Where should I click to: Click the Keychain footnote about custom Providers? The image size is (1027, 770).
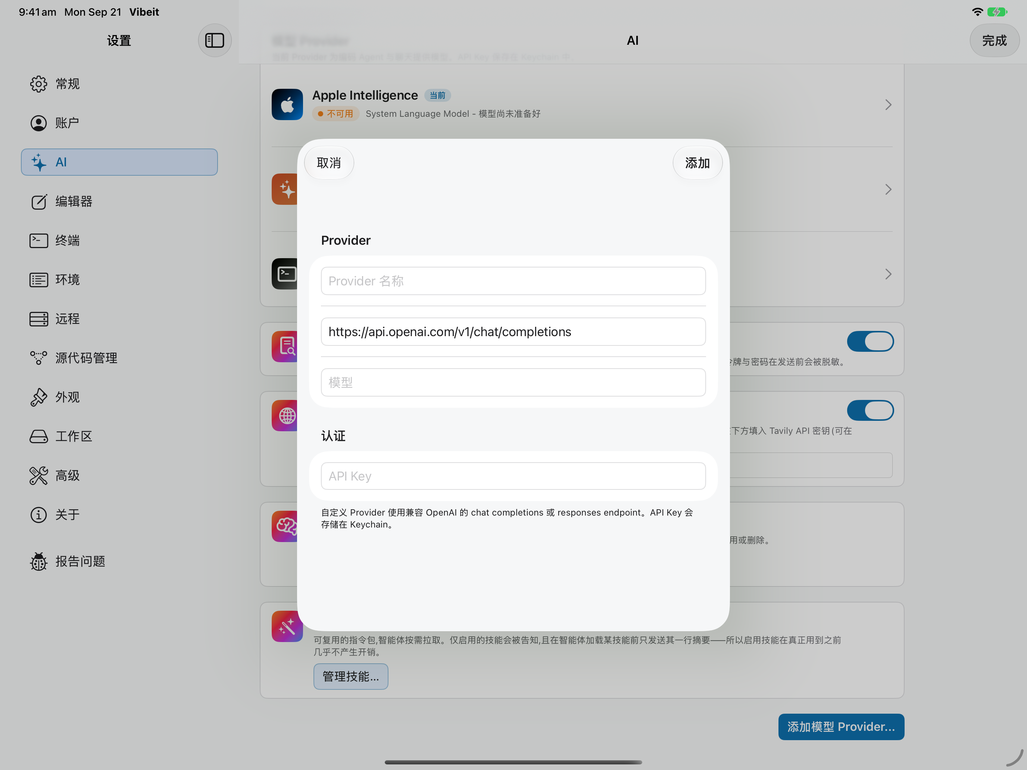point(507,519)
